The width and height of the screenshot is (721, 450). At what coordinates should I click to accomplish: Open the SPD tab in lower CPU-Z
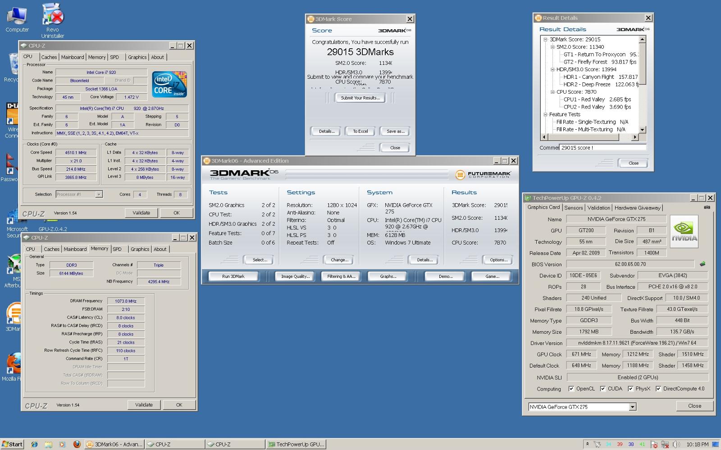tap(117, 249)
